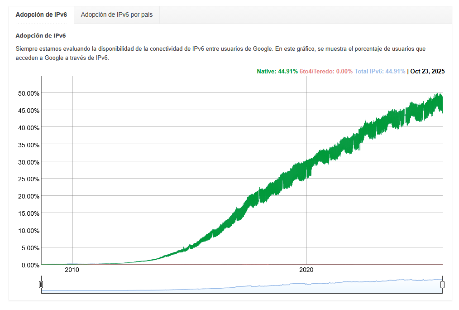The image size is (459, 310).
Task: Click the 15.00% y-axis label
Action: (29, 213)
